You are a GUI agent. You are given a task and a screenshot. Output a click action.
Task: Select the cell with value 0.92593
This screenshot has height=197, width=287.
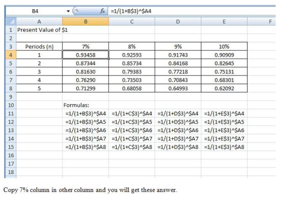point(132,55)
